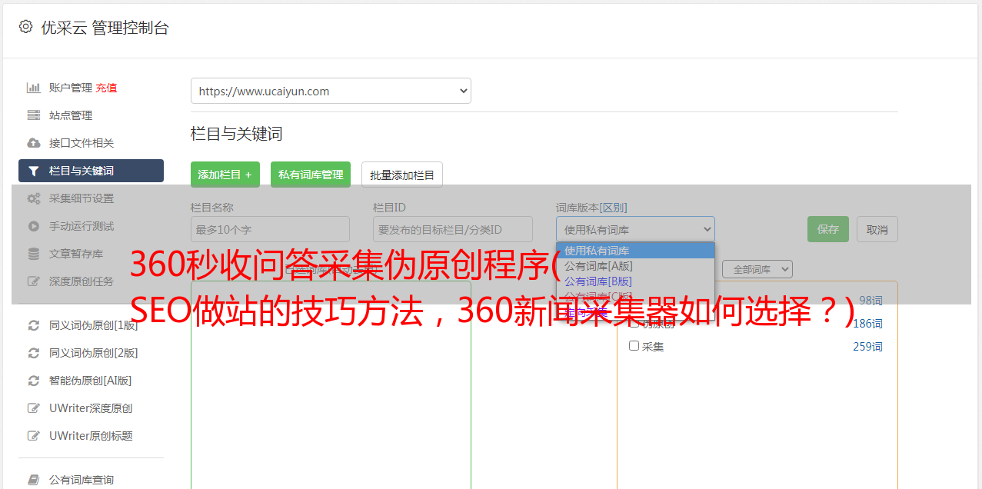Viewport: 982px width, 489px height.
Task: Click the edit icon for UWriter深度原创
Action: point(33,408)
